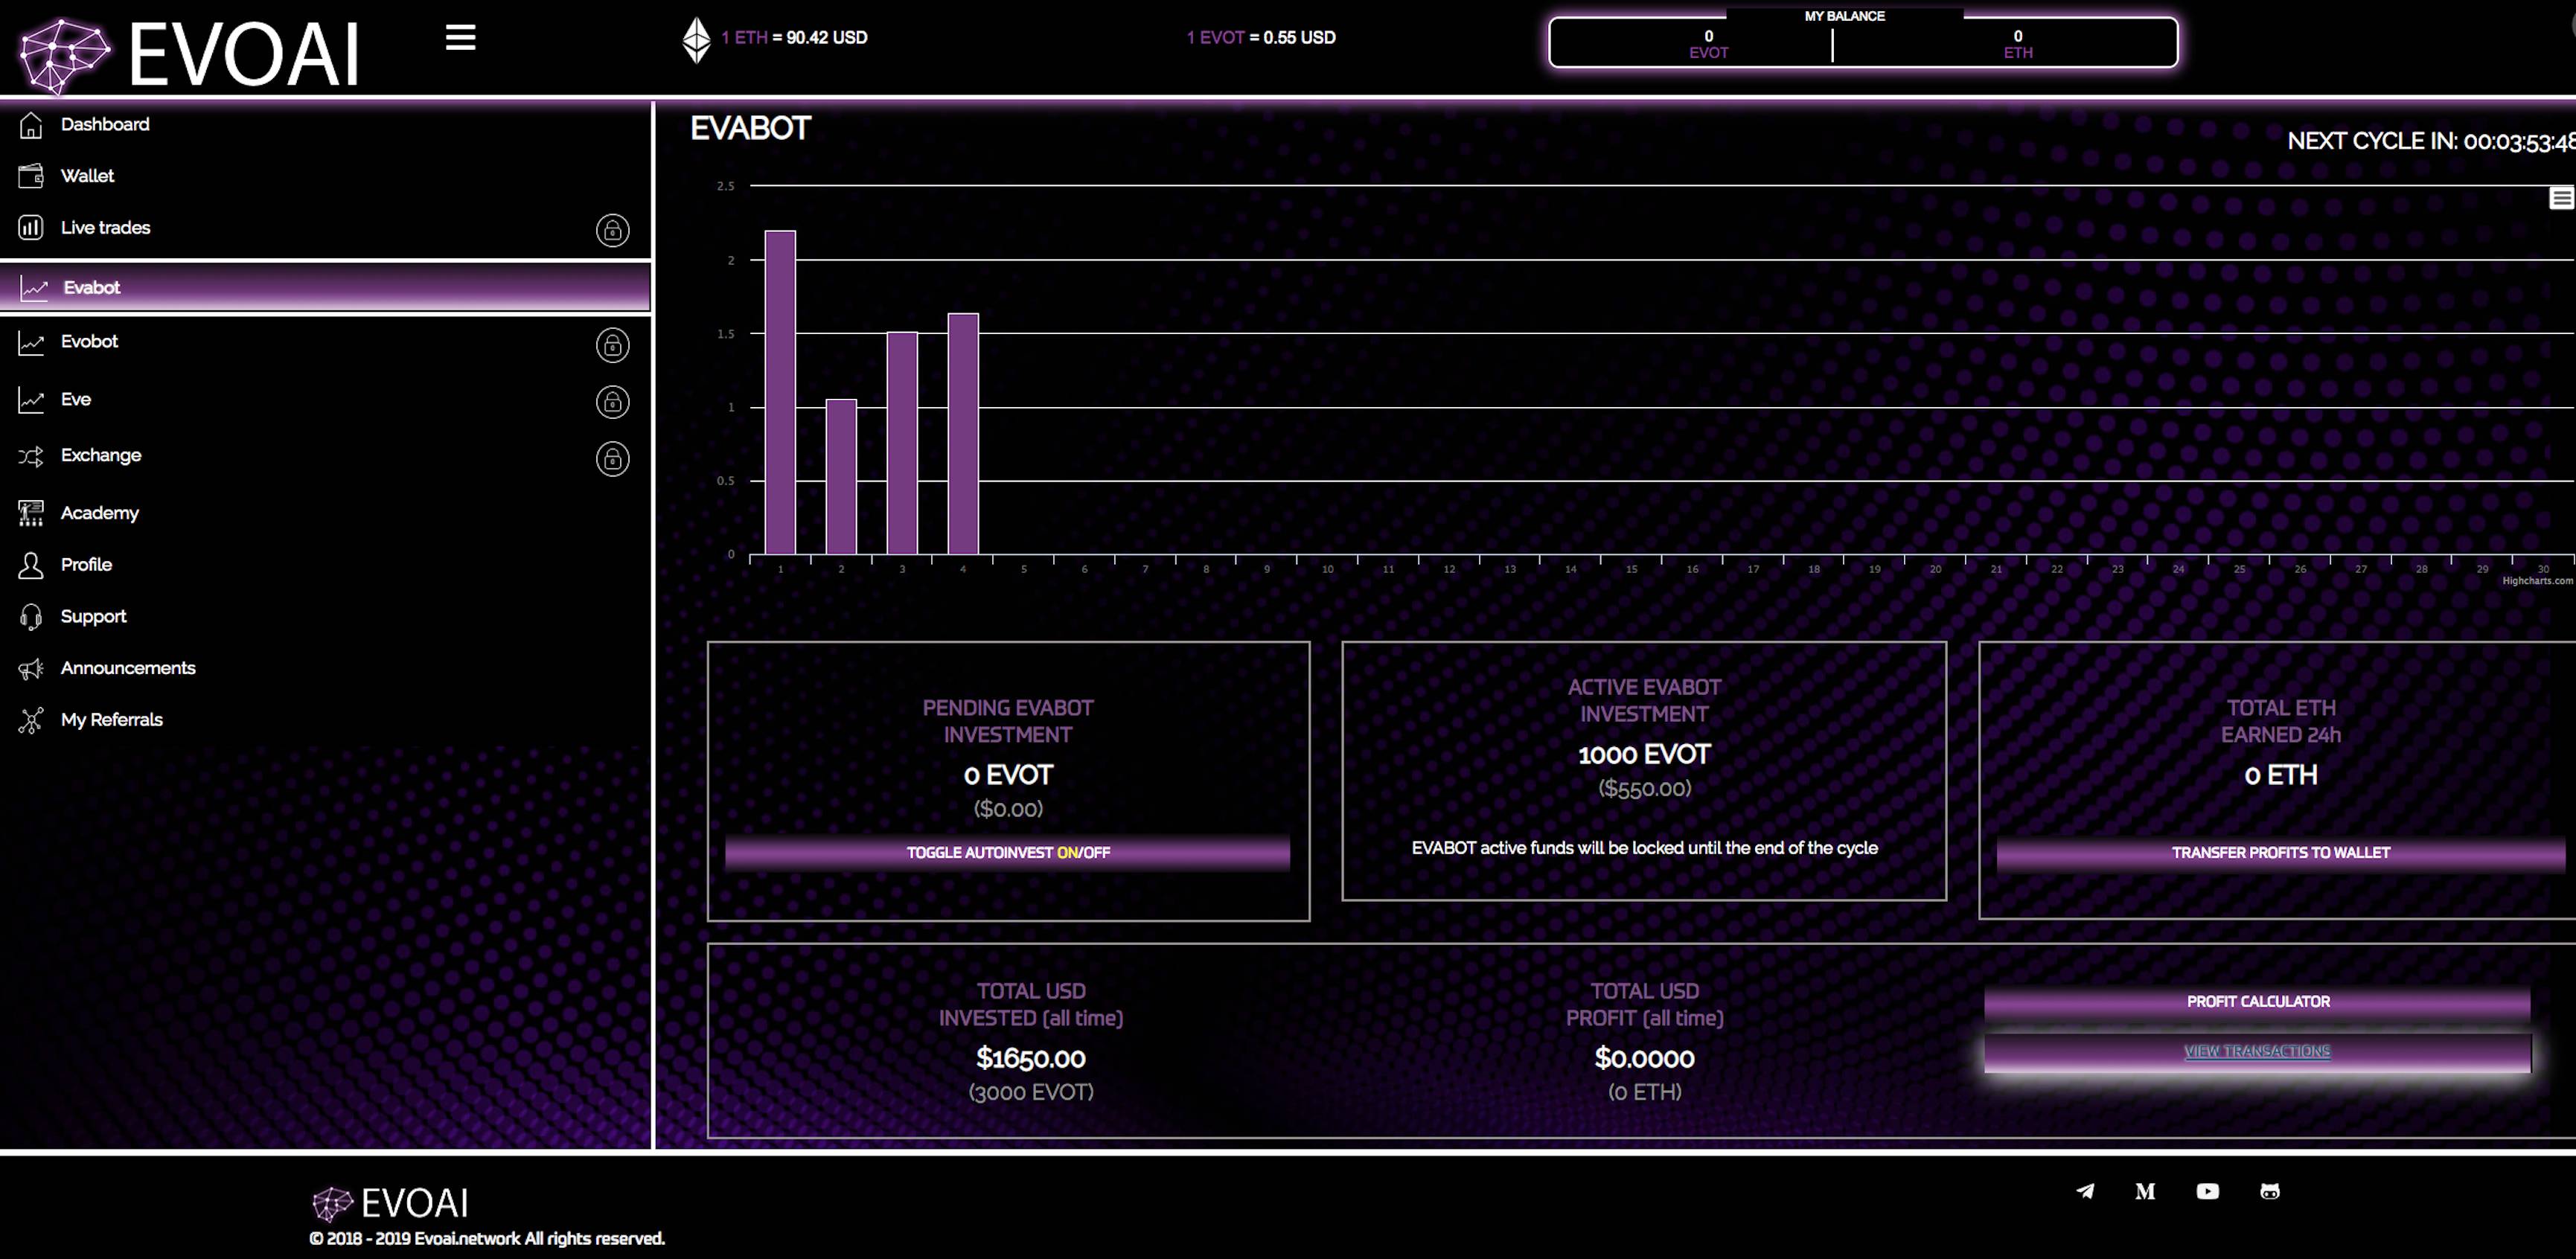This screenshot has width=2576, height=1259.
Task: Click the lock icon beside Evobot
Action: [613, 345]
